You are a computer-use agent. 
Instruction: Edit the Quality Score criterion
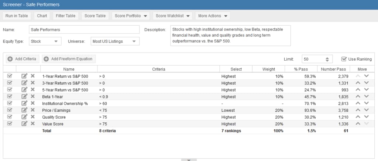point(25,117)
